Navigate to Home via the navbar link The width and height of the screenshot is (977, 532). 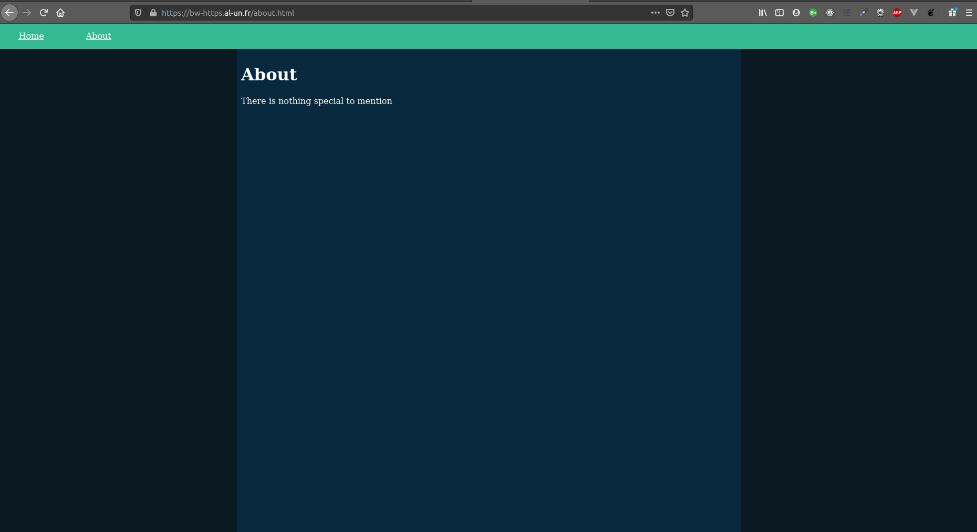tap(31, 36)
